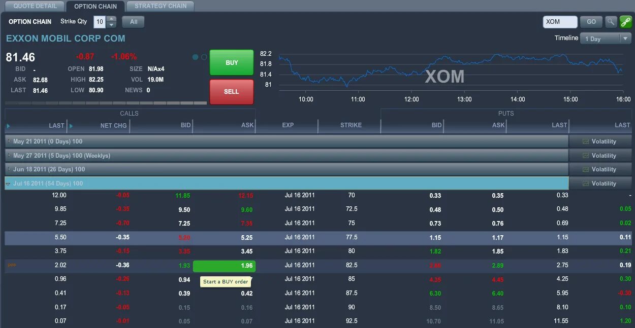635x328 pixels.
Task: Decrease Strike Qty with the down arrow
Action: click(x=111, y=25)
